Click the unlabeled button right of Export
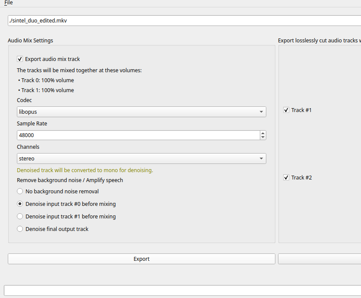Image resolution: width=361 pixels, height=298 pixels. click(x=319, y=259)
